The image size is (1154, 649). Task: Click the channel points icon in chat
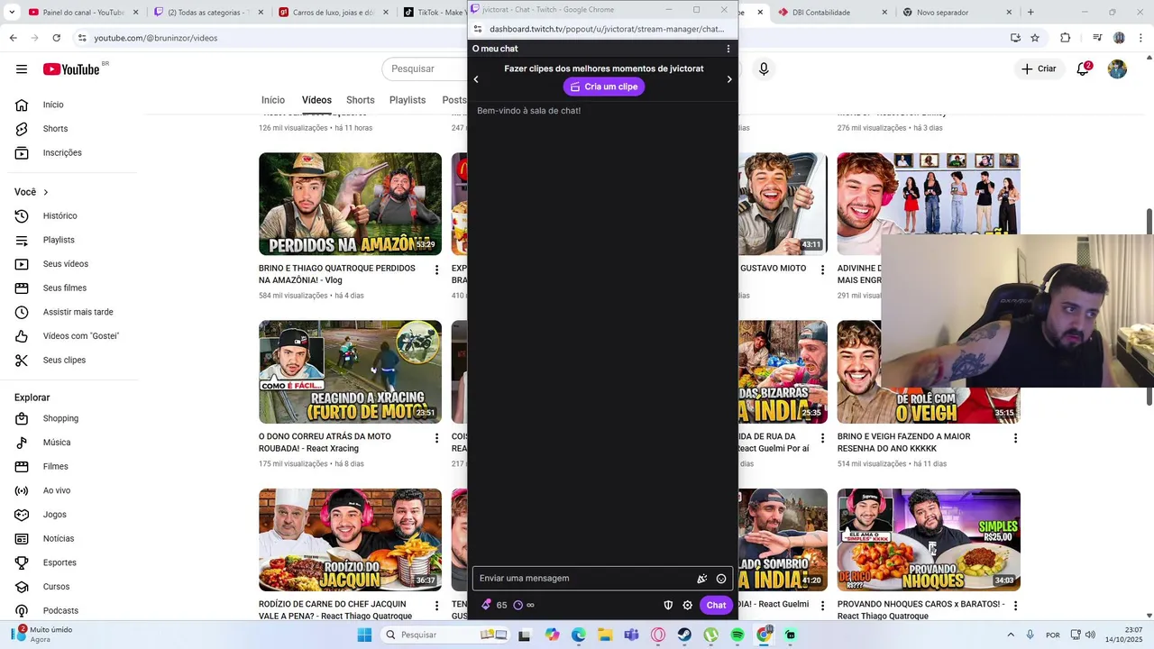[x=518, y=605]
